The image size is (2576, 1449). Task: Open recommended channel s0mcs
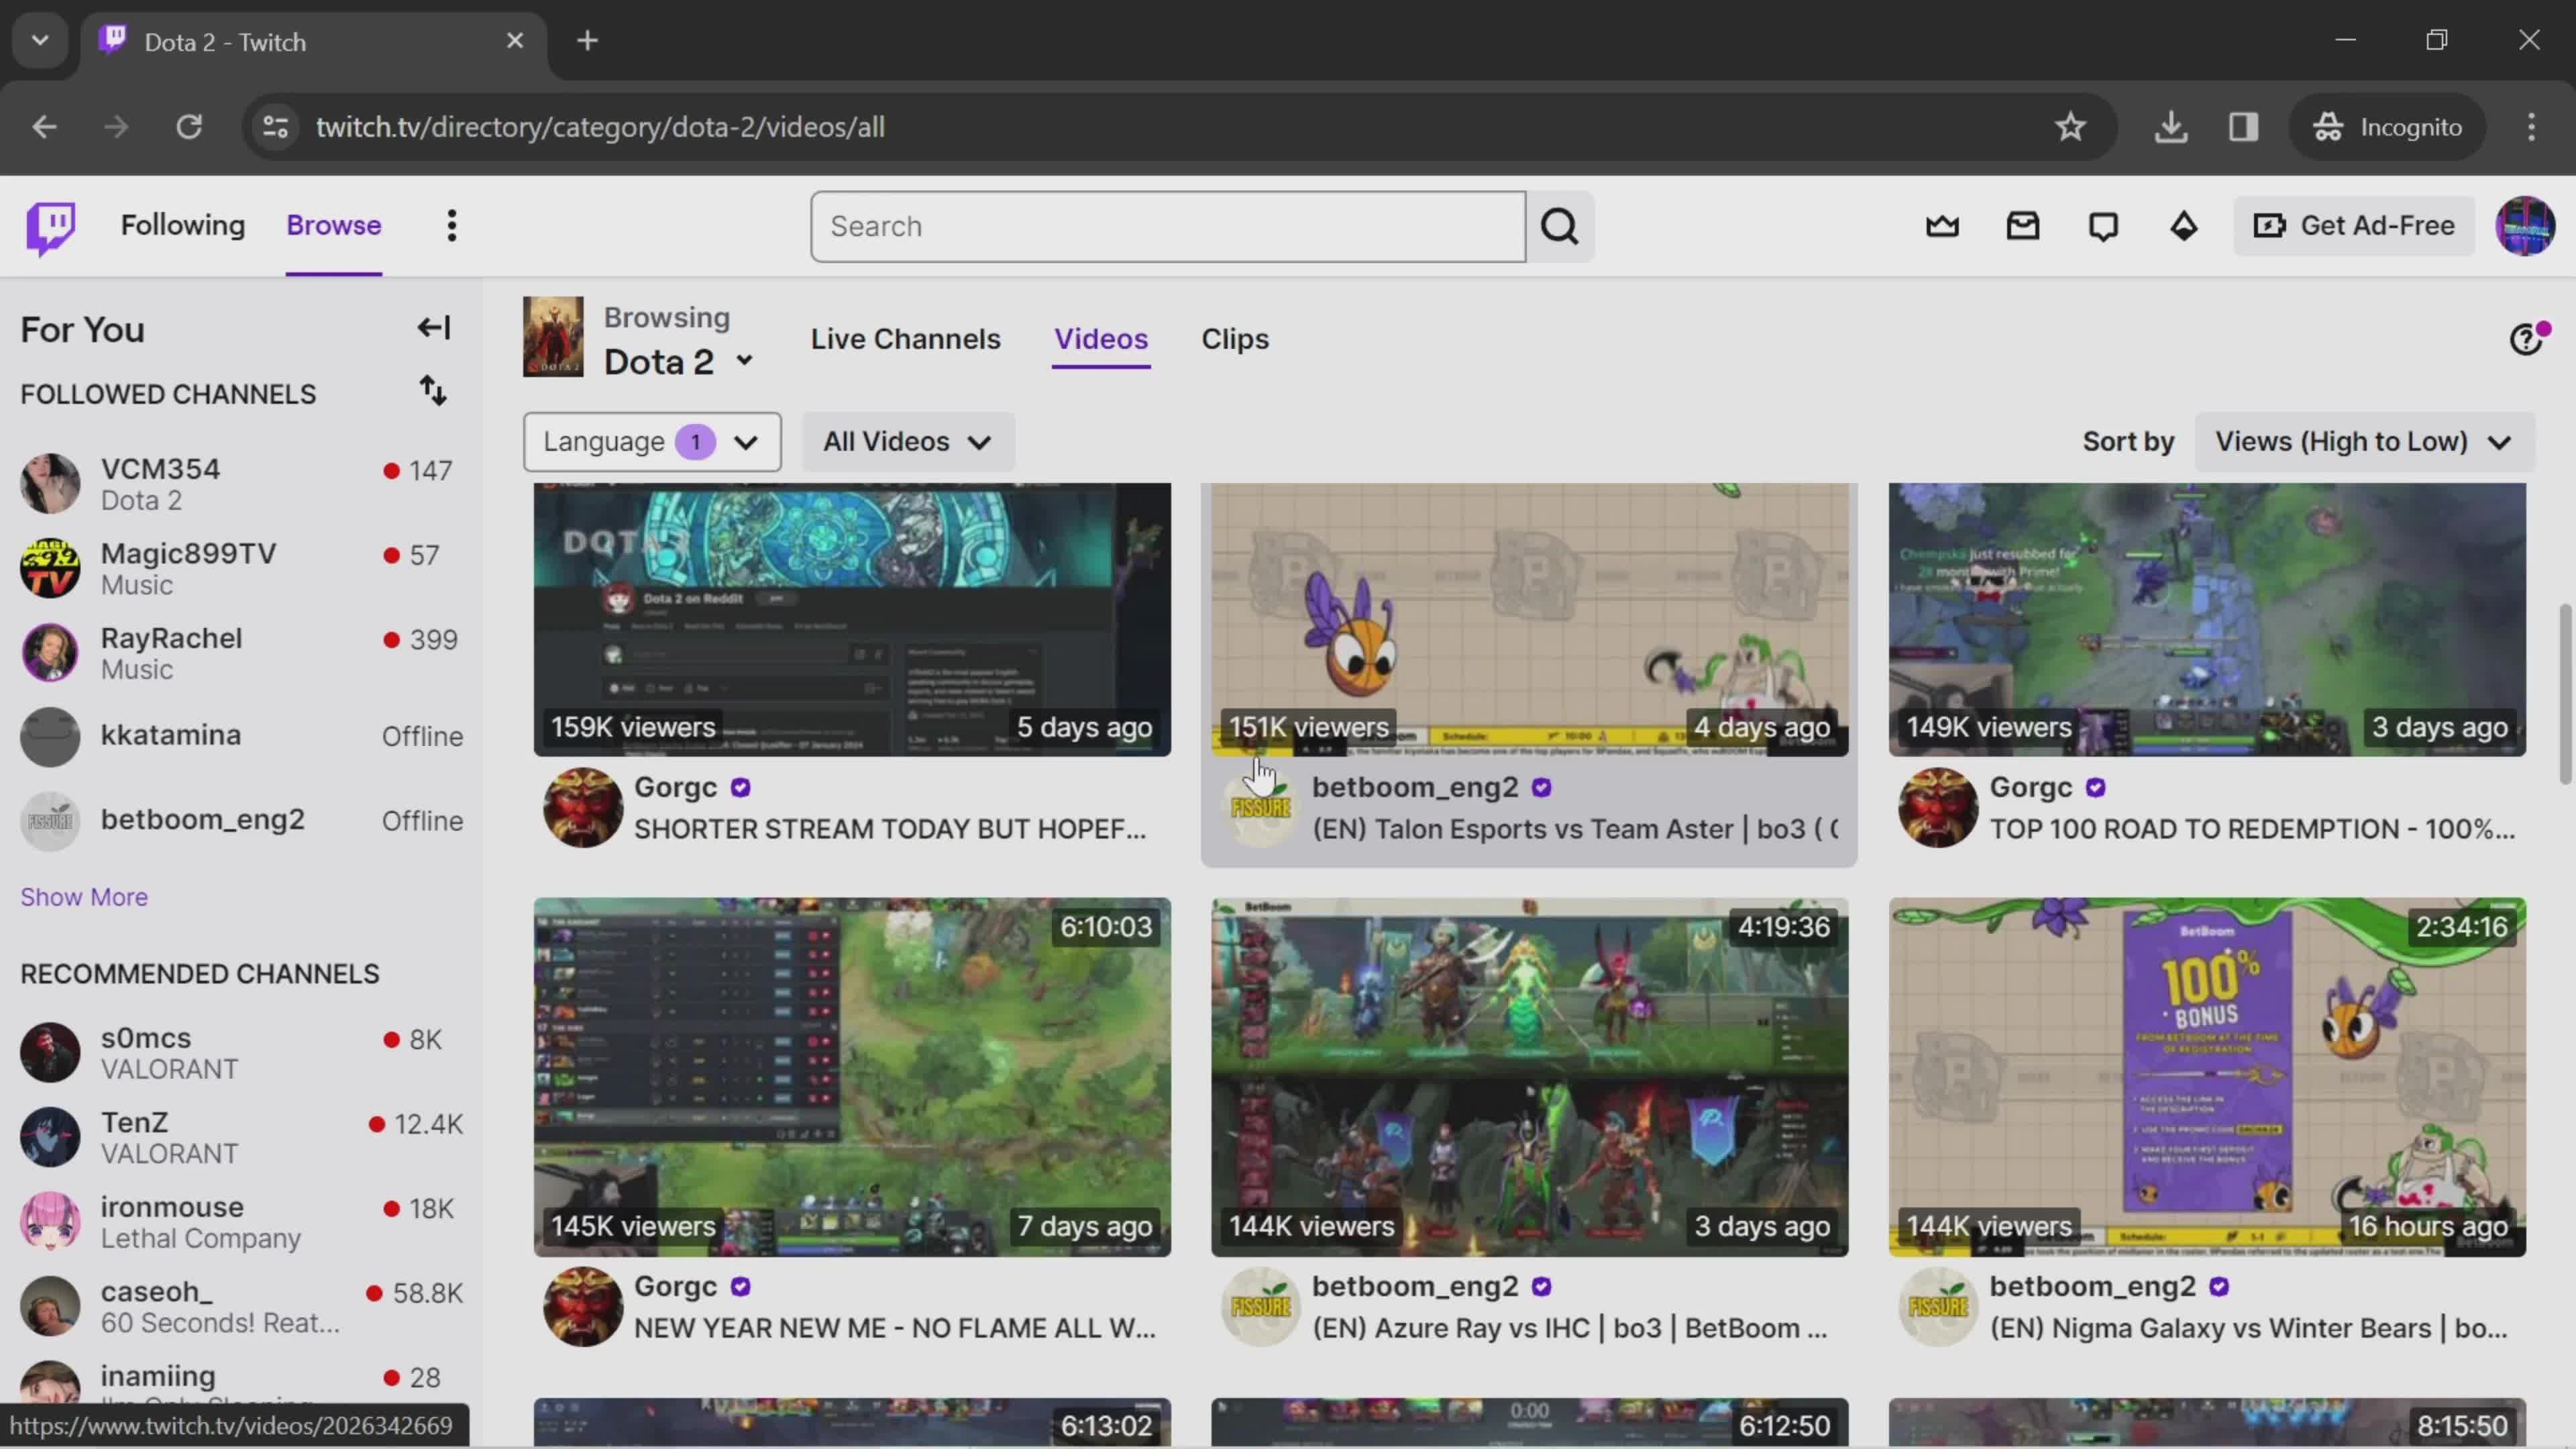coord(240,1053)
